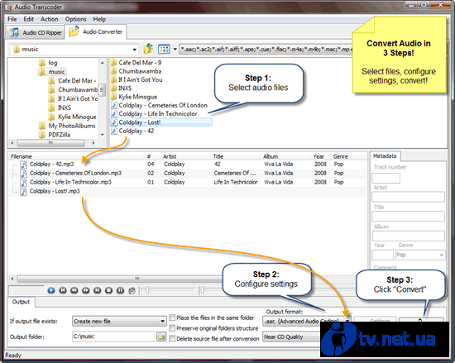Screen dimensions: 455x363
Task: Rewind the track in the player
Action: click(74, 290)
